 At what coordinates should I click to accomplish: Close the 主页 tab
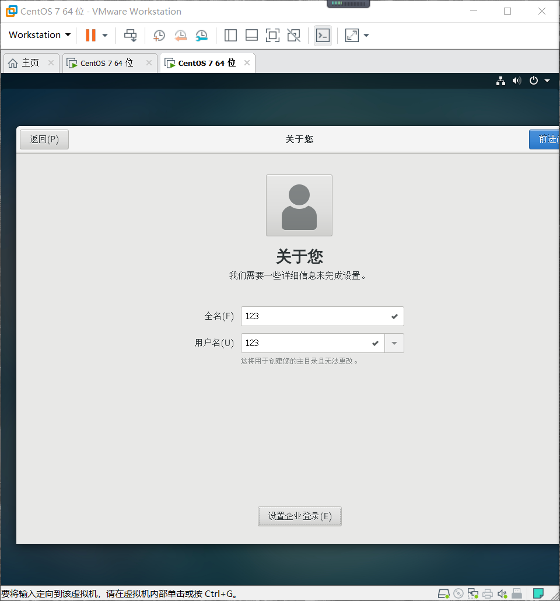click(x=51, y=63)
